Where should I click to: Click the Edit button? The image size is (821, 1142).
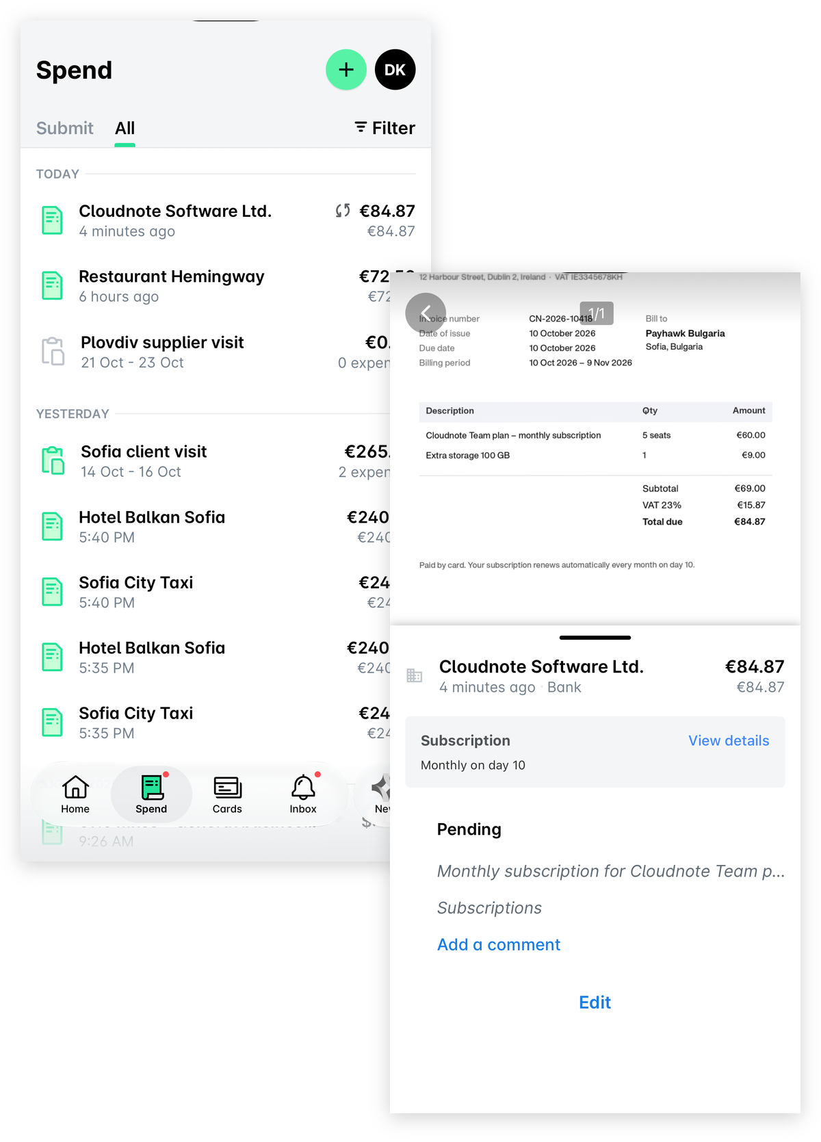click(595, 1002)
